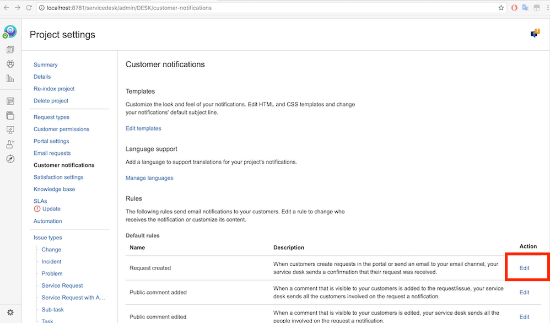This screenshot has height=323, width=550.
Task: Select Problem issue type
Action: pos(52,273)
